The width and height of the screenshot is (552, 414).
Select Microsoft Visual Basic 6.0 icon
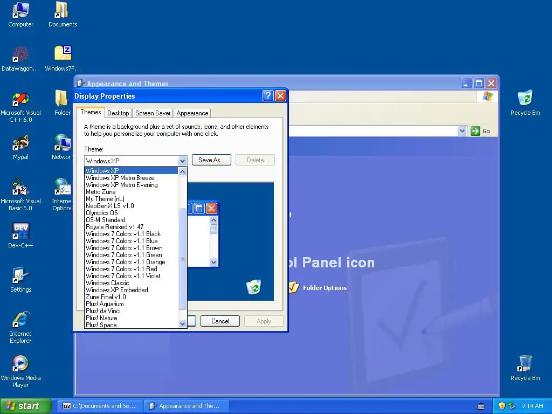pos(20,195)
